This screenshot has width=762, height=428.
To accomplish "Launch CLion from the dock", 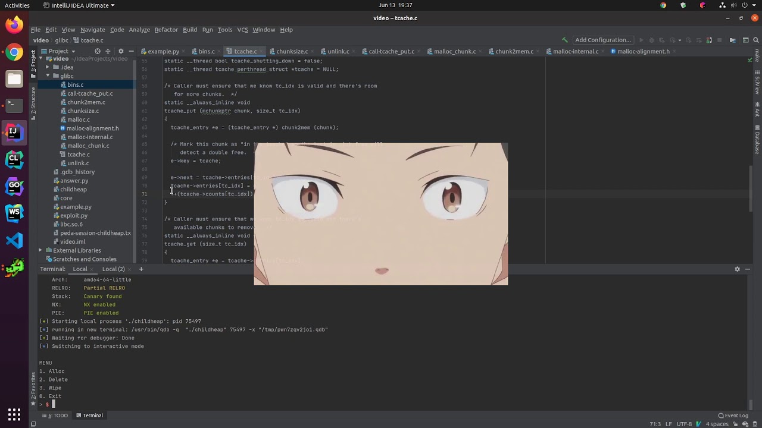I will 14,159.
